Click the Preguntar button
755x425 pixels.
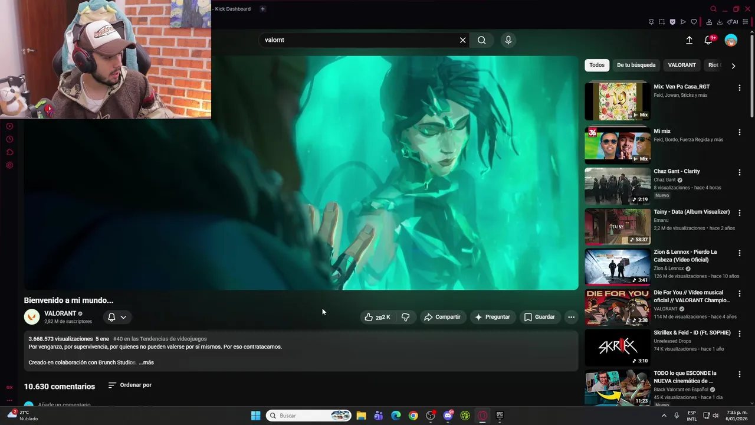[x=492, y=317]
